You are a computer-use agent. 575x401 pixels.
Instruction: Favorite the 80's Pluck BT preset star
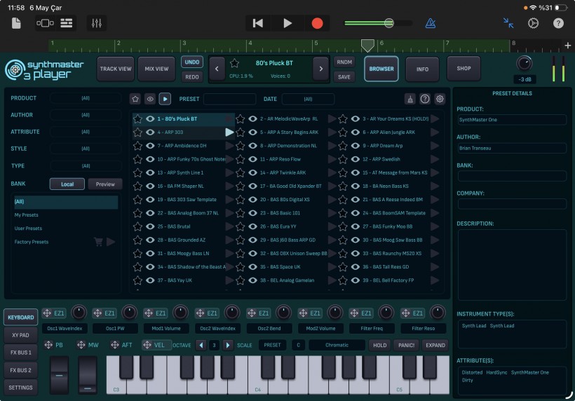(x=234, y=63)
